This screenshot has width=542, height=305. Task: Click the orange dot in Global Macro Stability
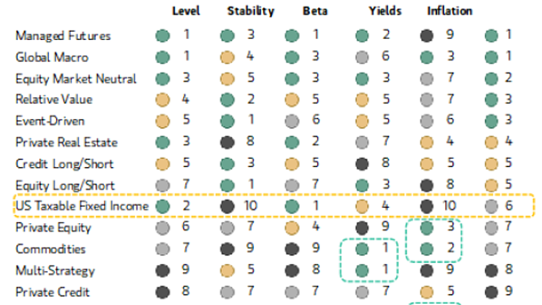227,57
